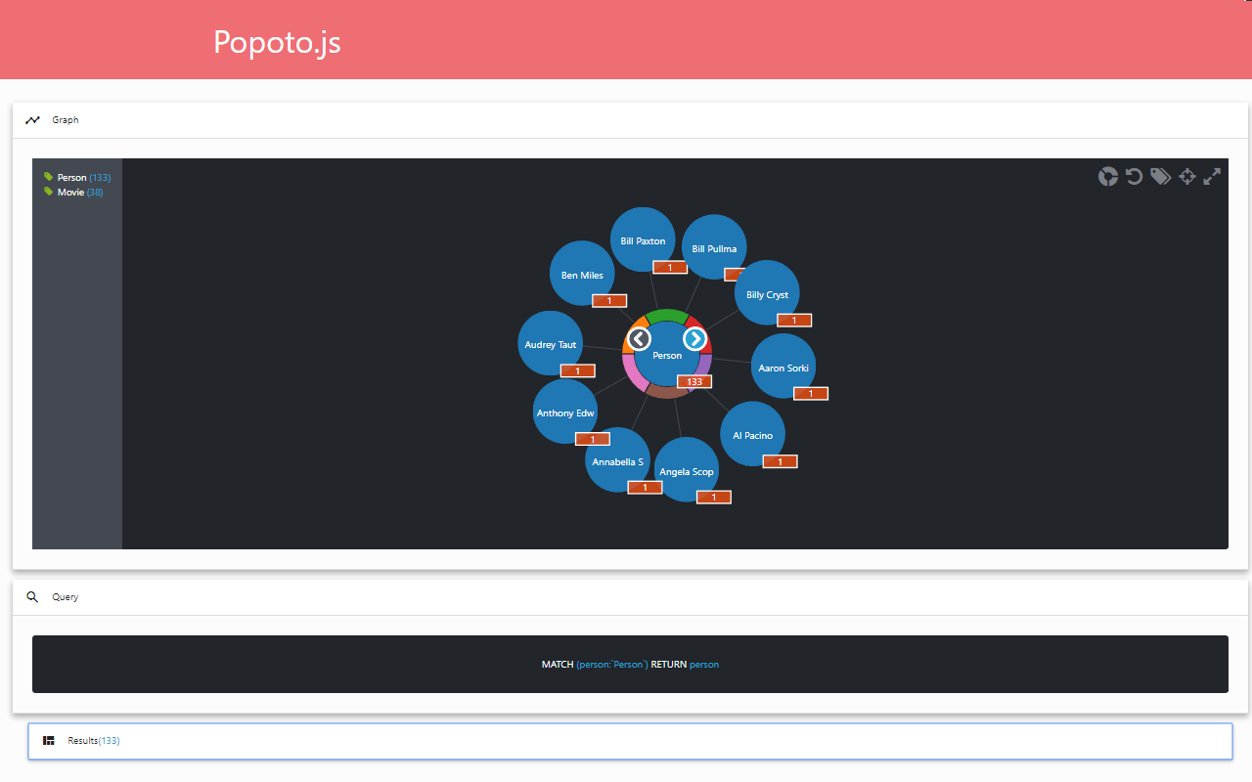Viewport: 1252px width, 782px height.
Task: Click the tag icon next to Movie
Action: [x=48, y=192]
